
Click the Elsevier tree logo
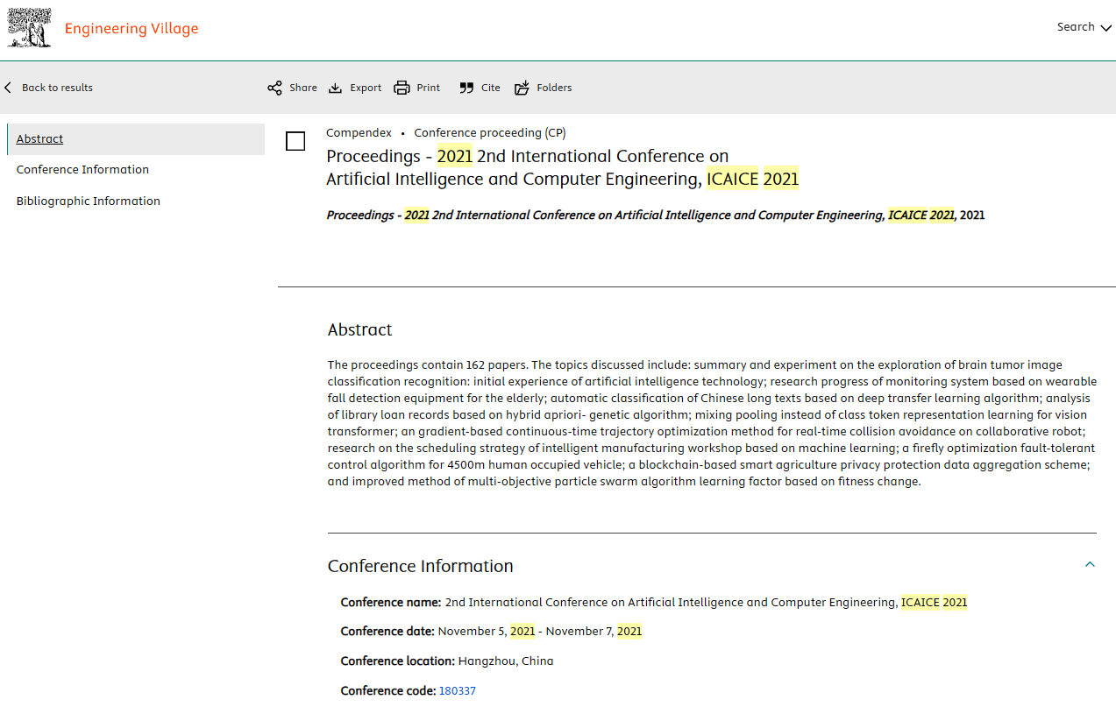(29, 28)
